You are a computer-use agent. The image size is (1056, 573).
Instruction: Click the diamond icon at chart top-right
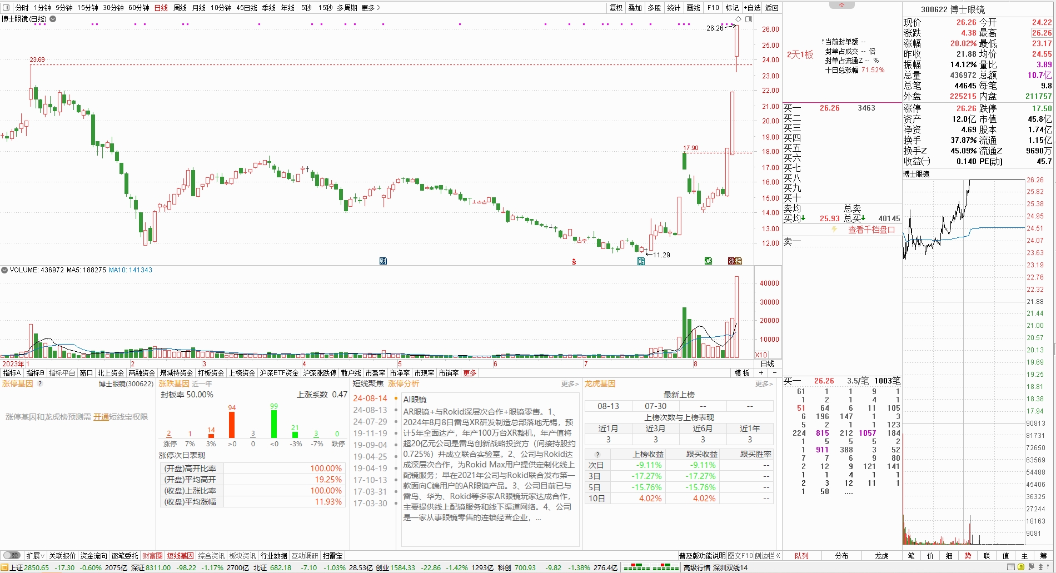point(739,19)
